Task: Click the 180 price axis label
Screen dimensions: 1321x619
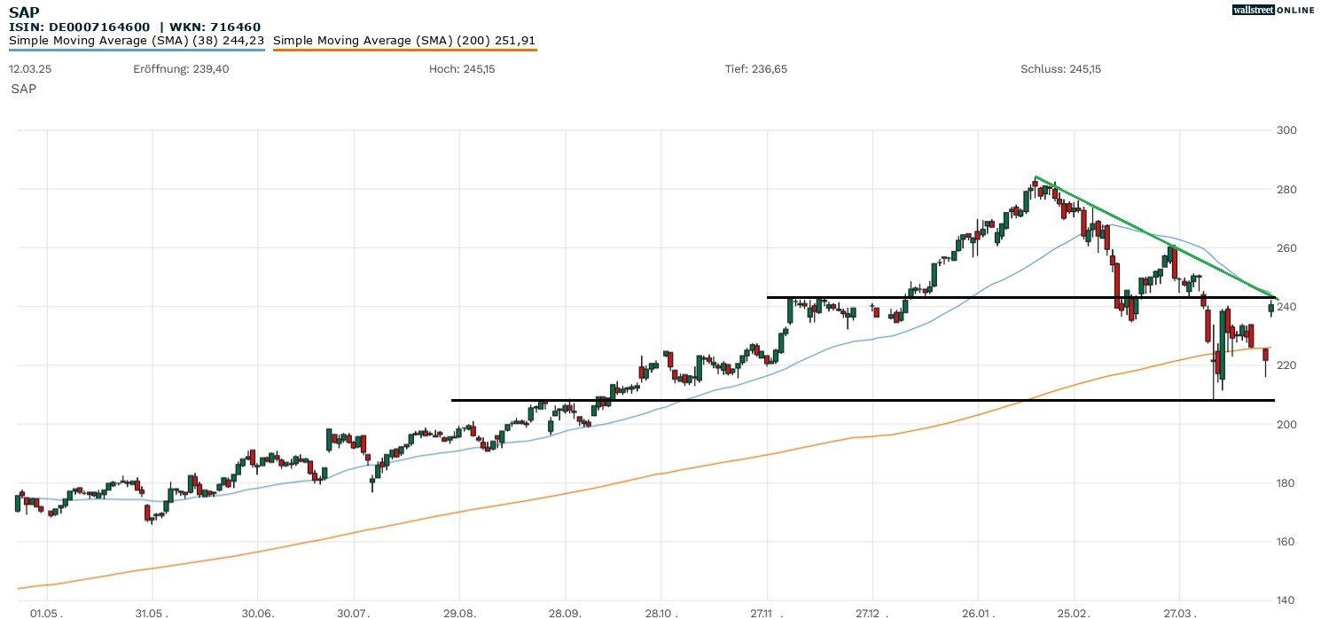Action: 1287,483
